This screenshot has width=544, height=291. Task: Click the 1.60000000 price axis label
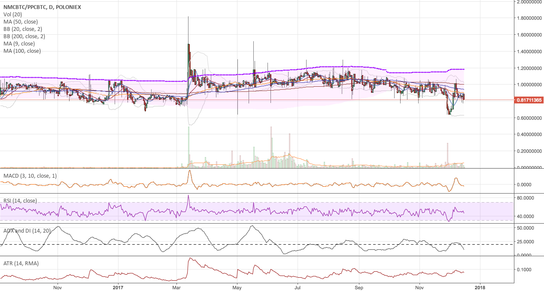click(529, 35)
